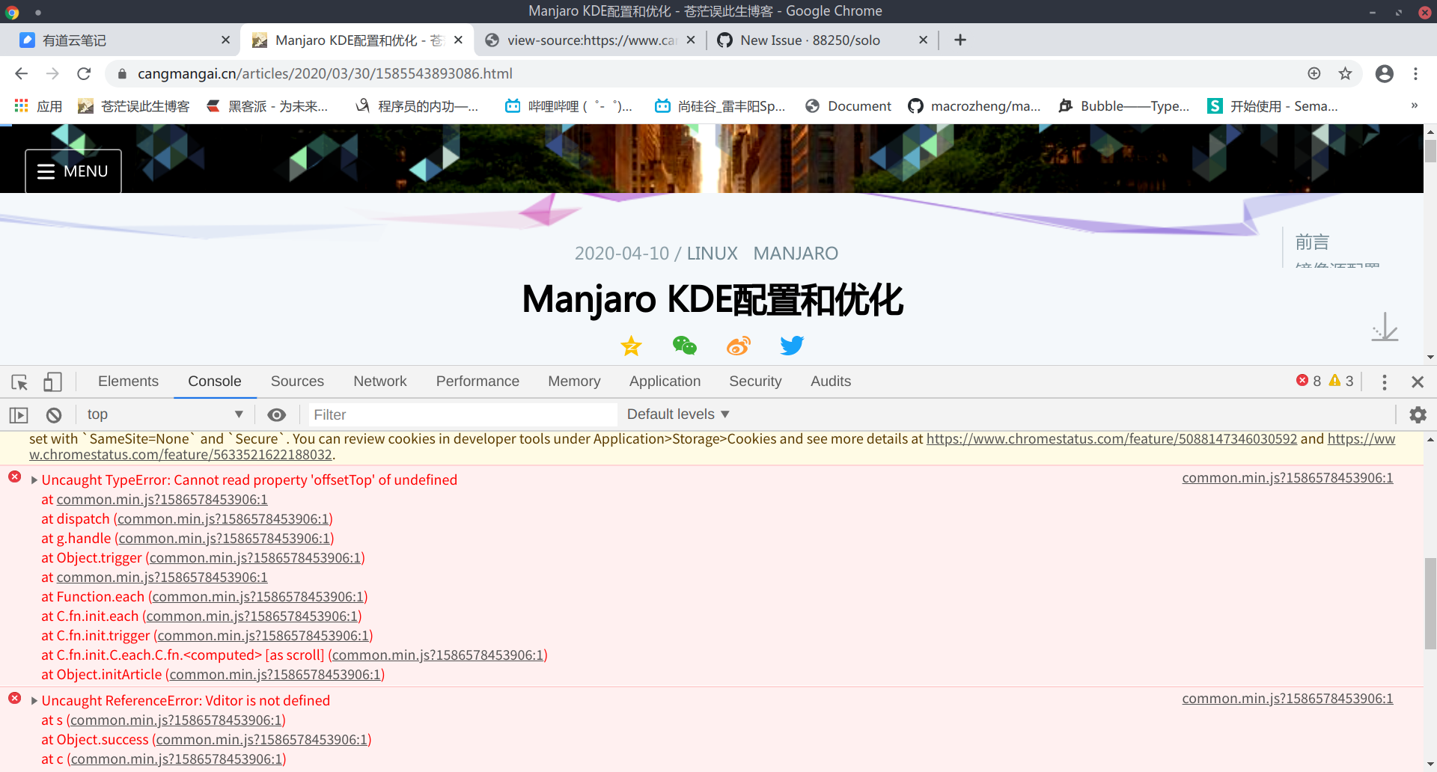The image size is (1437, 772).
Task: Switch to the Security tab
Action: [755, 382]
